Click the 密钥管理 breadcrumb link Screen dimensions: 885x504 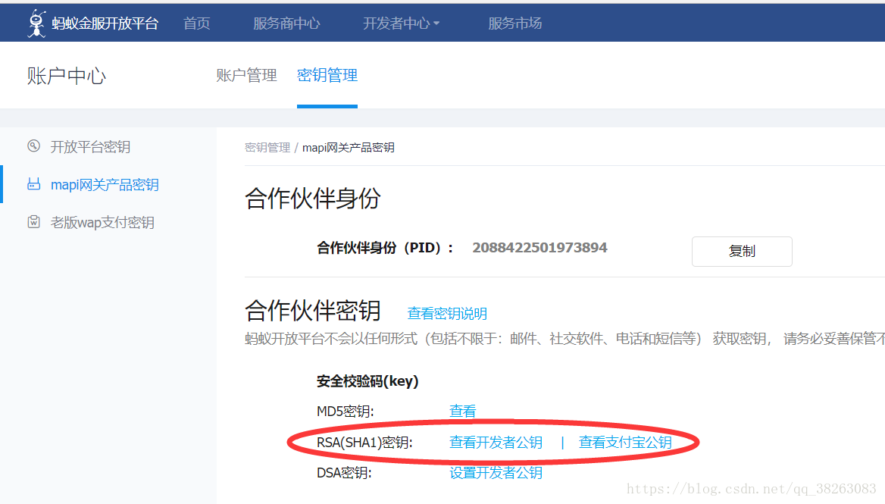click(x=267, y=147)
